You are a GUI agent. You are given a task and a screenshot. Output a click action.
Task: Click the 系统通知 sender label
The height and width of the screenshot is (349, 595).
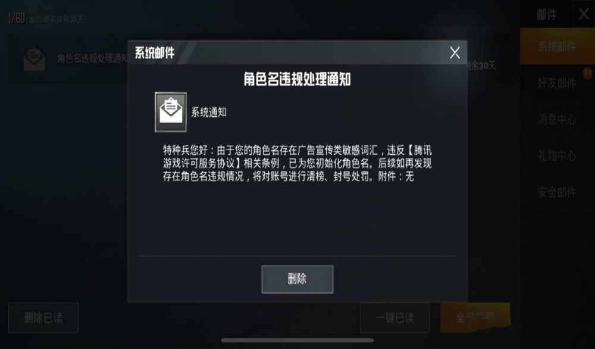209,113
